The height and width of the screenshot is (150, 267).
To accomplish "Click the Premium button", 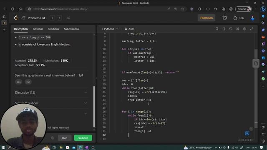I will (207, 18).
